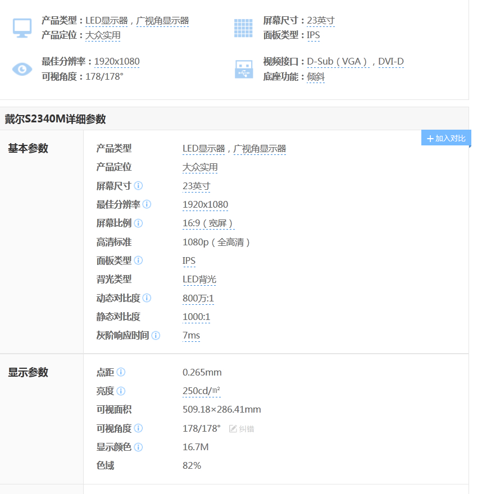This screenshot has height=494, width=482.
Task: Click 静态对比度 row label
Action: (x=118, y=317)
